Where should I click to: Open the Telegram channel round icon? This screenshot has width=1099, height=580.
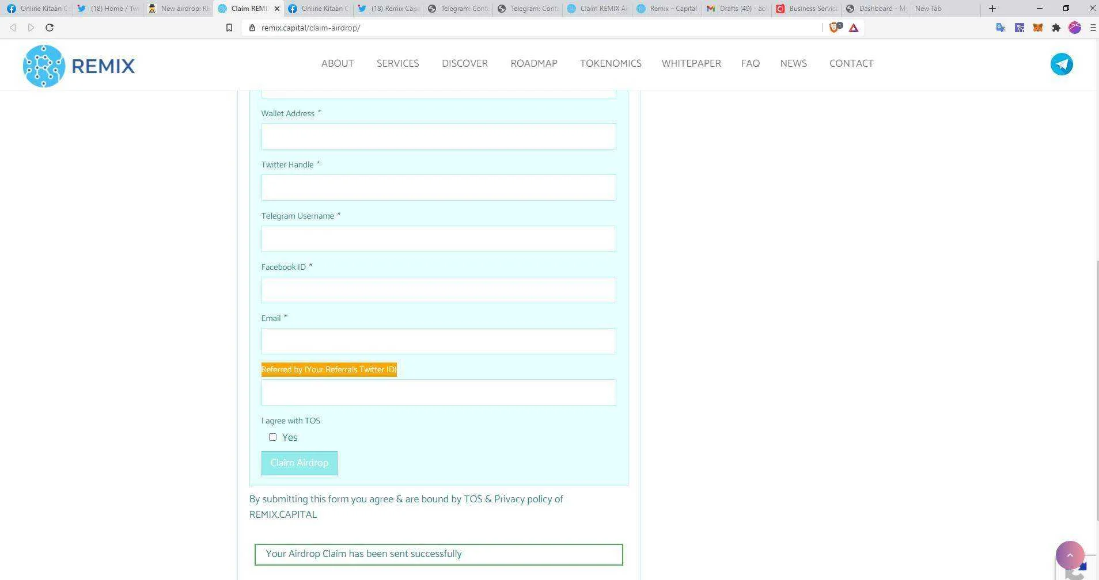coord(1062,64)
